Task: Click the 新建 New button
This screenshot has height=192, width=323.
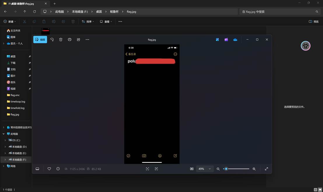Action: tap(10, 21)
